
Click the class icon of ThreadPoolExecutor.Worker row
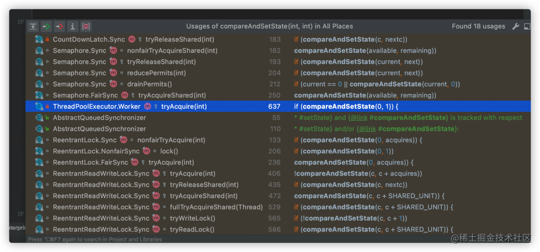[x=39, y=107]
